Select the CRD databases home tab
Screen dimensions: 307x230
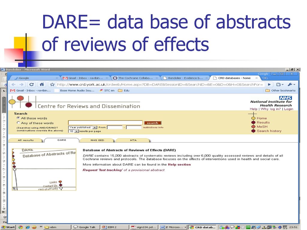(x=235, y=78)
